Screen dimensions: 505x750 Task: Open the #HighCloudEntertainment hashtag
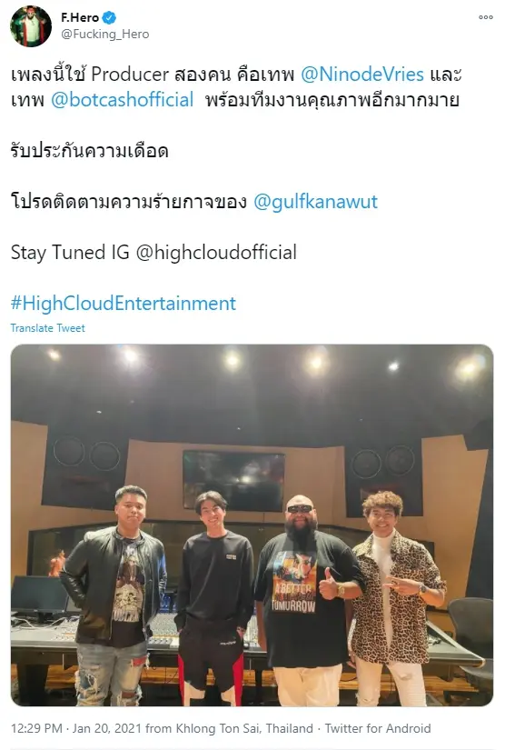pos(124,304)
